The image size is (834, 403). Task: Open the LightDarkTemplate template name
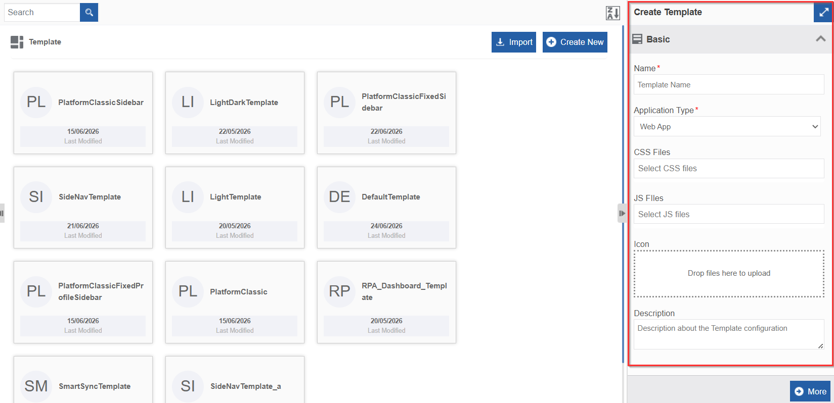click(244, 103)
